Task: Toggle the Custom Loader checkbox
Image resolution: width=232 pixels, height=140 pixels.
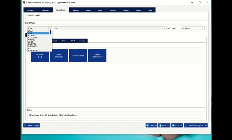Action: click(x=27, y=15)
